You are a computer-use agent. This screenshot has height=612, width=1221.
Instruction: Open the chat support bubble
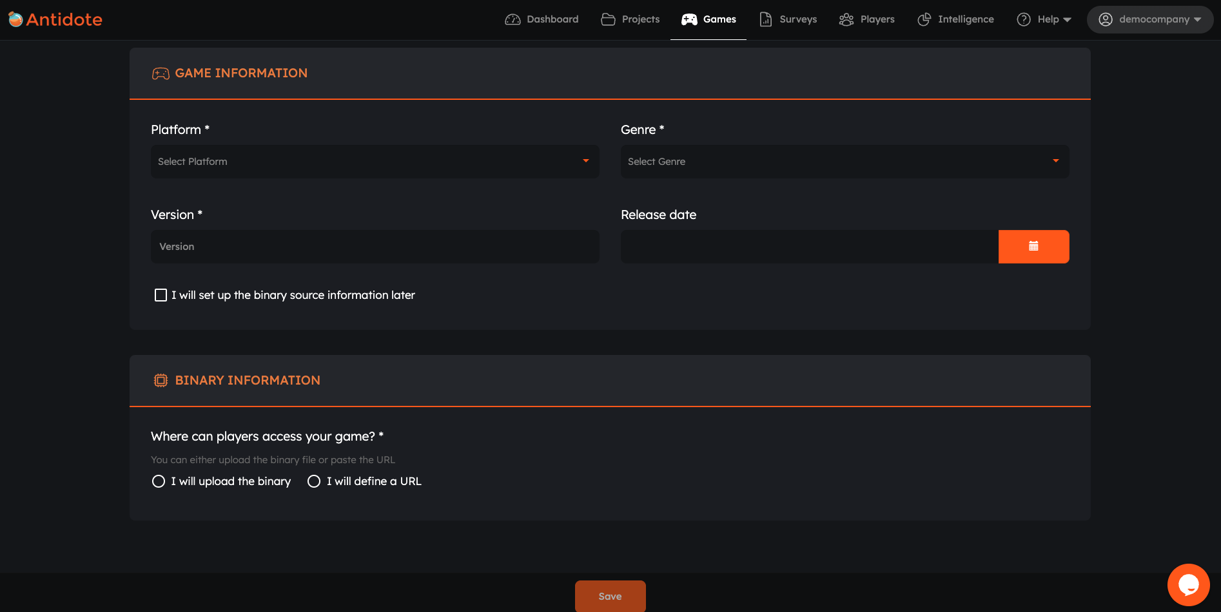click(1188, 584)
